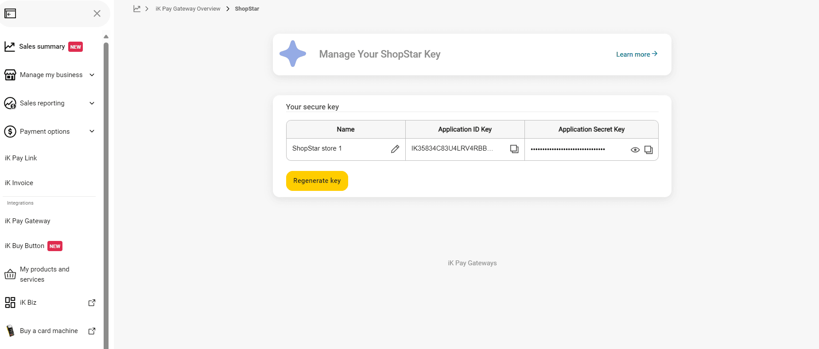Collapse the sidebar panel icon
819x349 pixels.
(10, 14)
